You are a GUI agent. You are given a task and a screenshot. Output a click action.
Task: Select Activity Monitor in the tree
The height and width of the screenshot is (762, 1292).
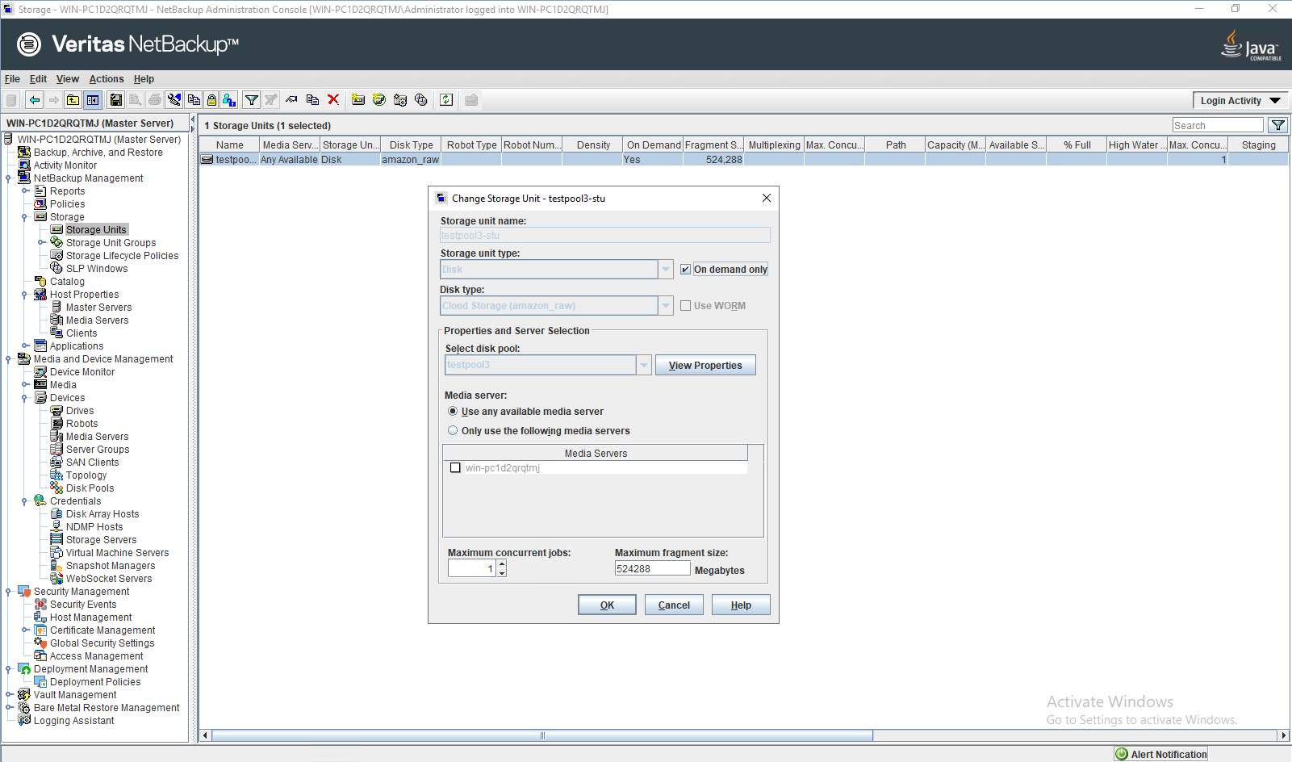pyautogui.click(x=65, y=165)
